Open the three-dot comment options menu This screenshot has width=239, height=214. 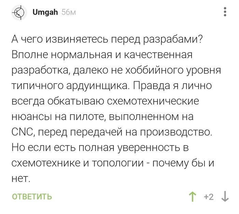click(225, 13)
